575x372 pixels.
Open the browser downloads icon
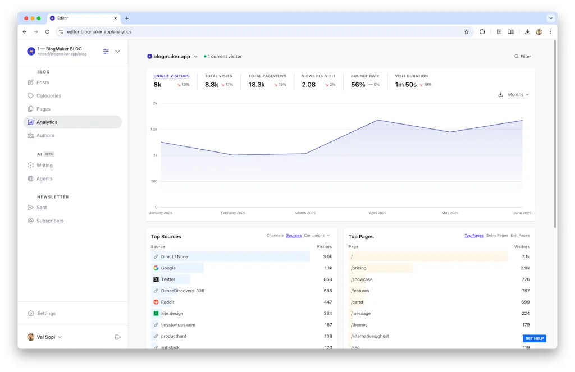[527, 32]
